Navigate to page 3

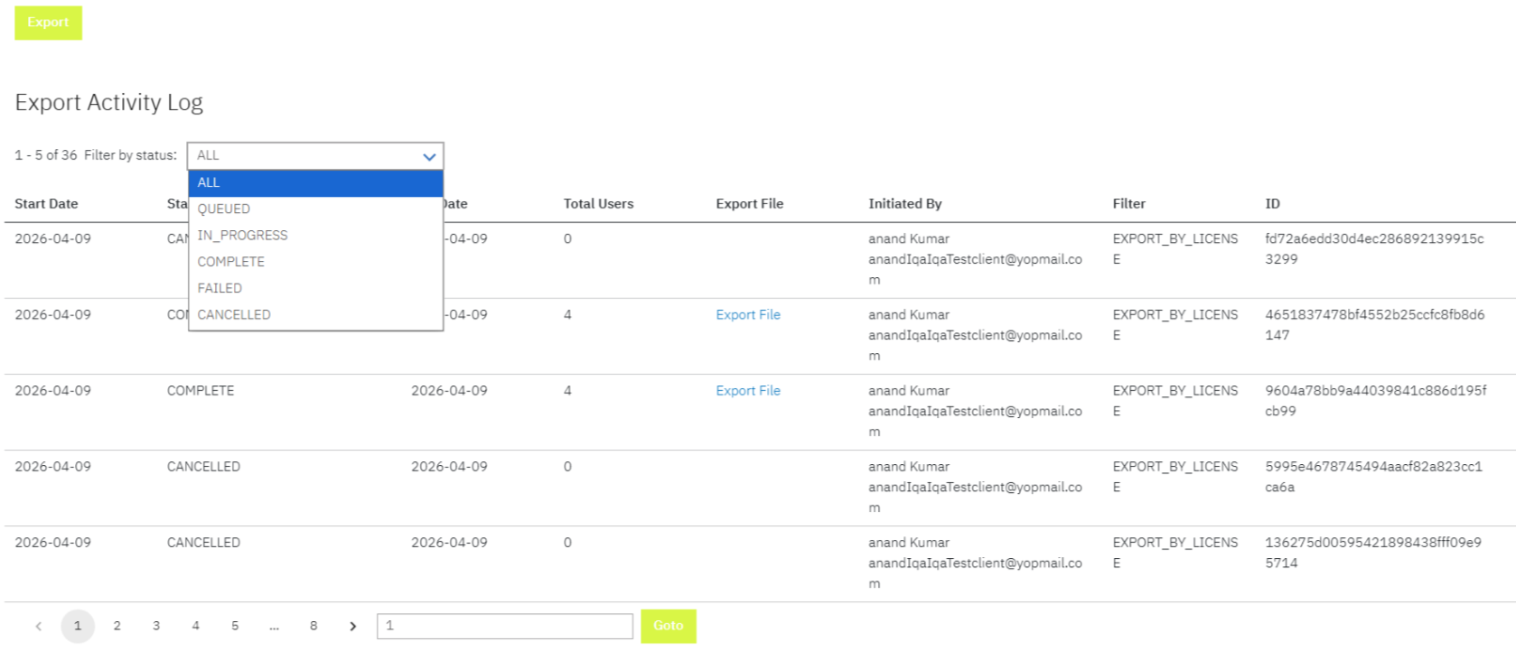tap(156, 626)
